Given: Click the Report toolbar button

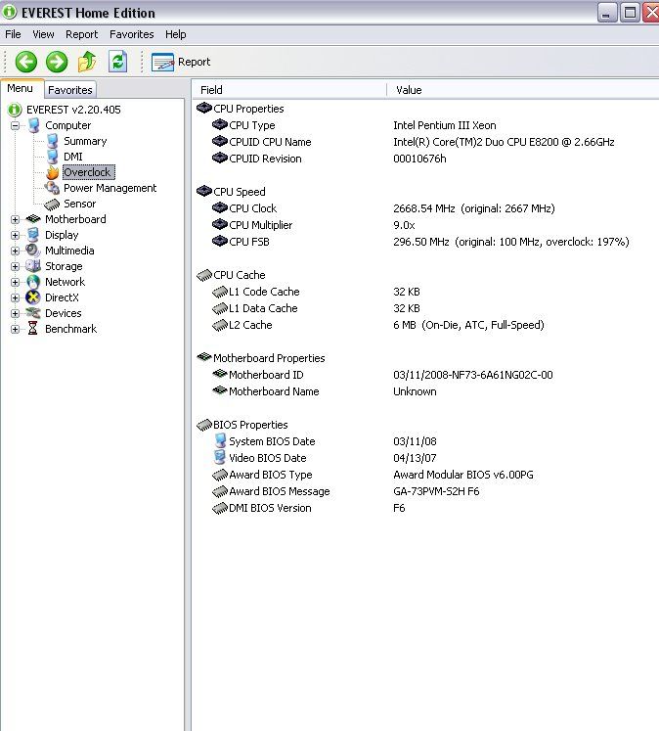Looking at the screenshot, I should pos(182,62).
